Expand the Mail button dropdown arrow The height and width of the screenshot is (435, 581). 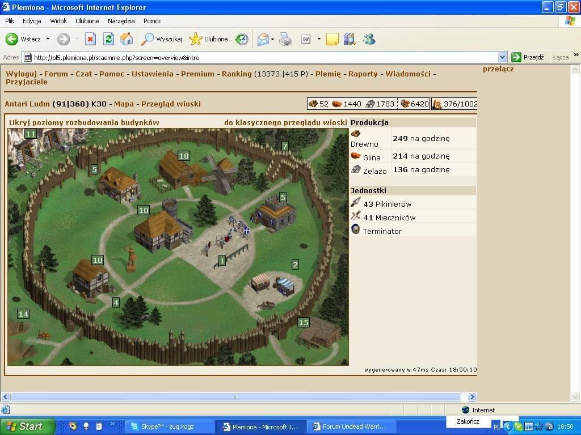(x=272, y=39)
